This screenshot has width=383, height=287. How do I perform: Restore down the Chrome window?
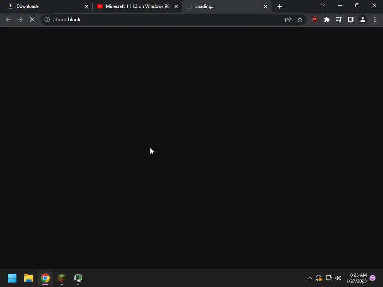357,5
